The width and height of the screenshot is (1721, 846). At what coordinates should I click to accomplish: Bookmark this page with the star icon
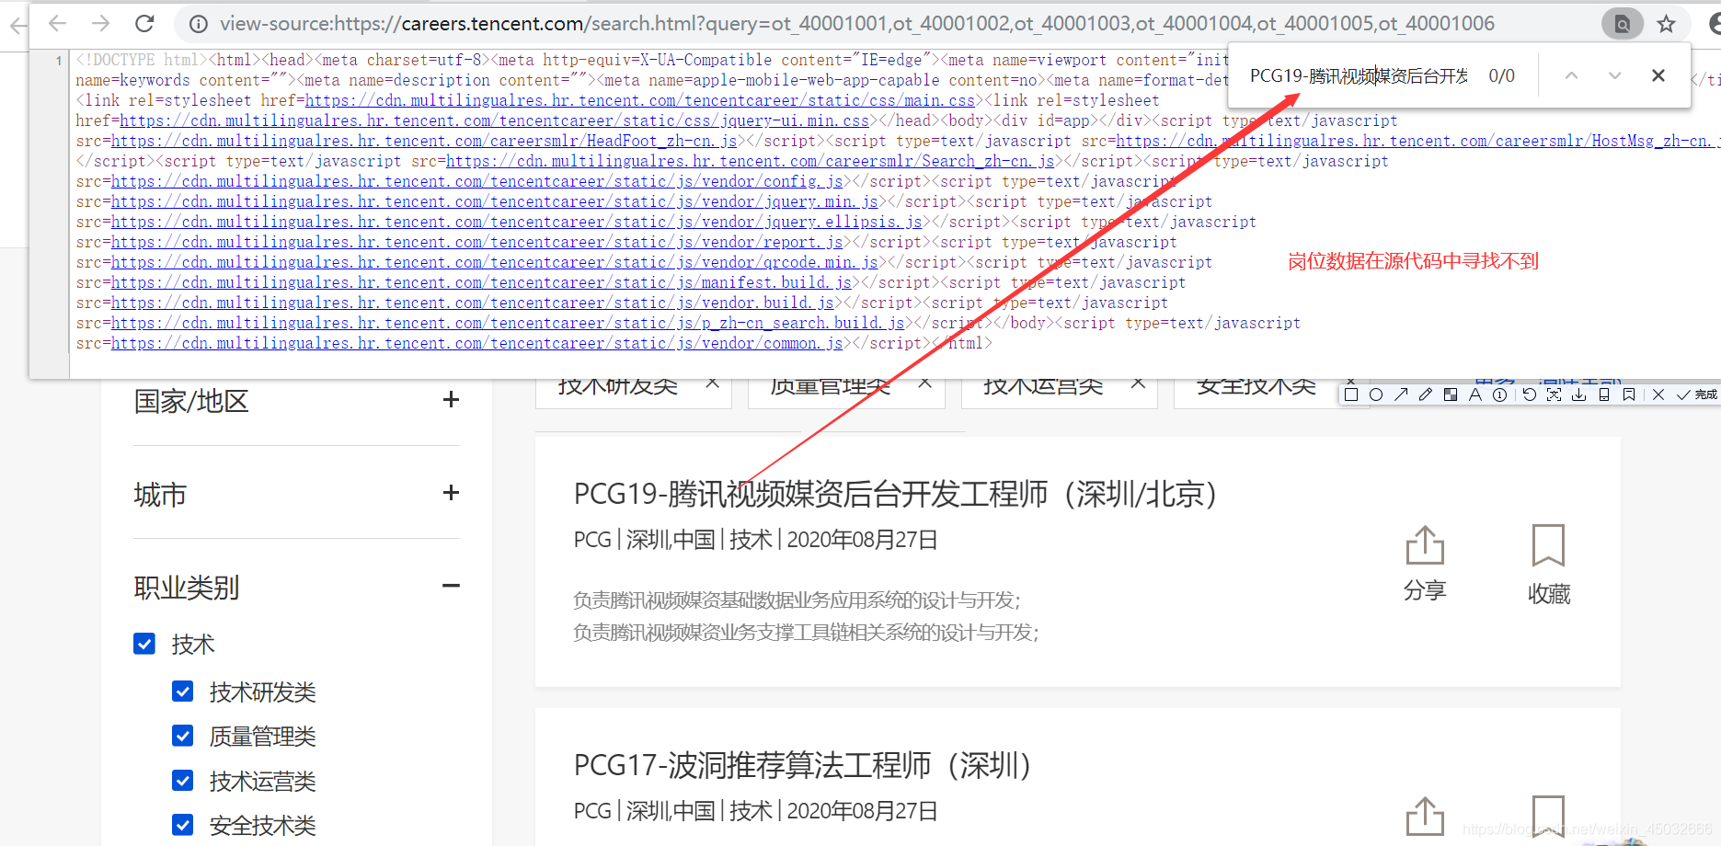pos(1666,24)
